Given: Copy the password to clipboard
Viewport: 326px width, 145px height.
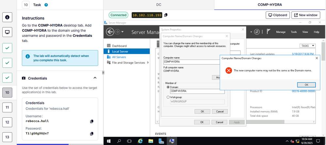Looking at the screenshot, I should 92,134.
